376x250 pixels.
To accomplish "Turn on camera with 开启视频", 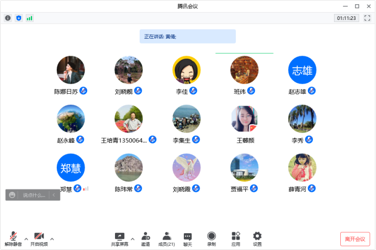I will pos(39,239).
